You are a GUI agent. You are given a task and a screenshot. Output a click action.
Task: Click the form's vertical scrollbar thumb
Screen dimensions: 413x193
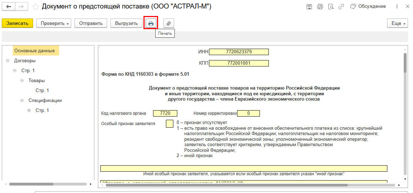click(x=405, y=63)
